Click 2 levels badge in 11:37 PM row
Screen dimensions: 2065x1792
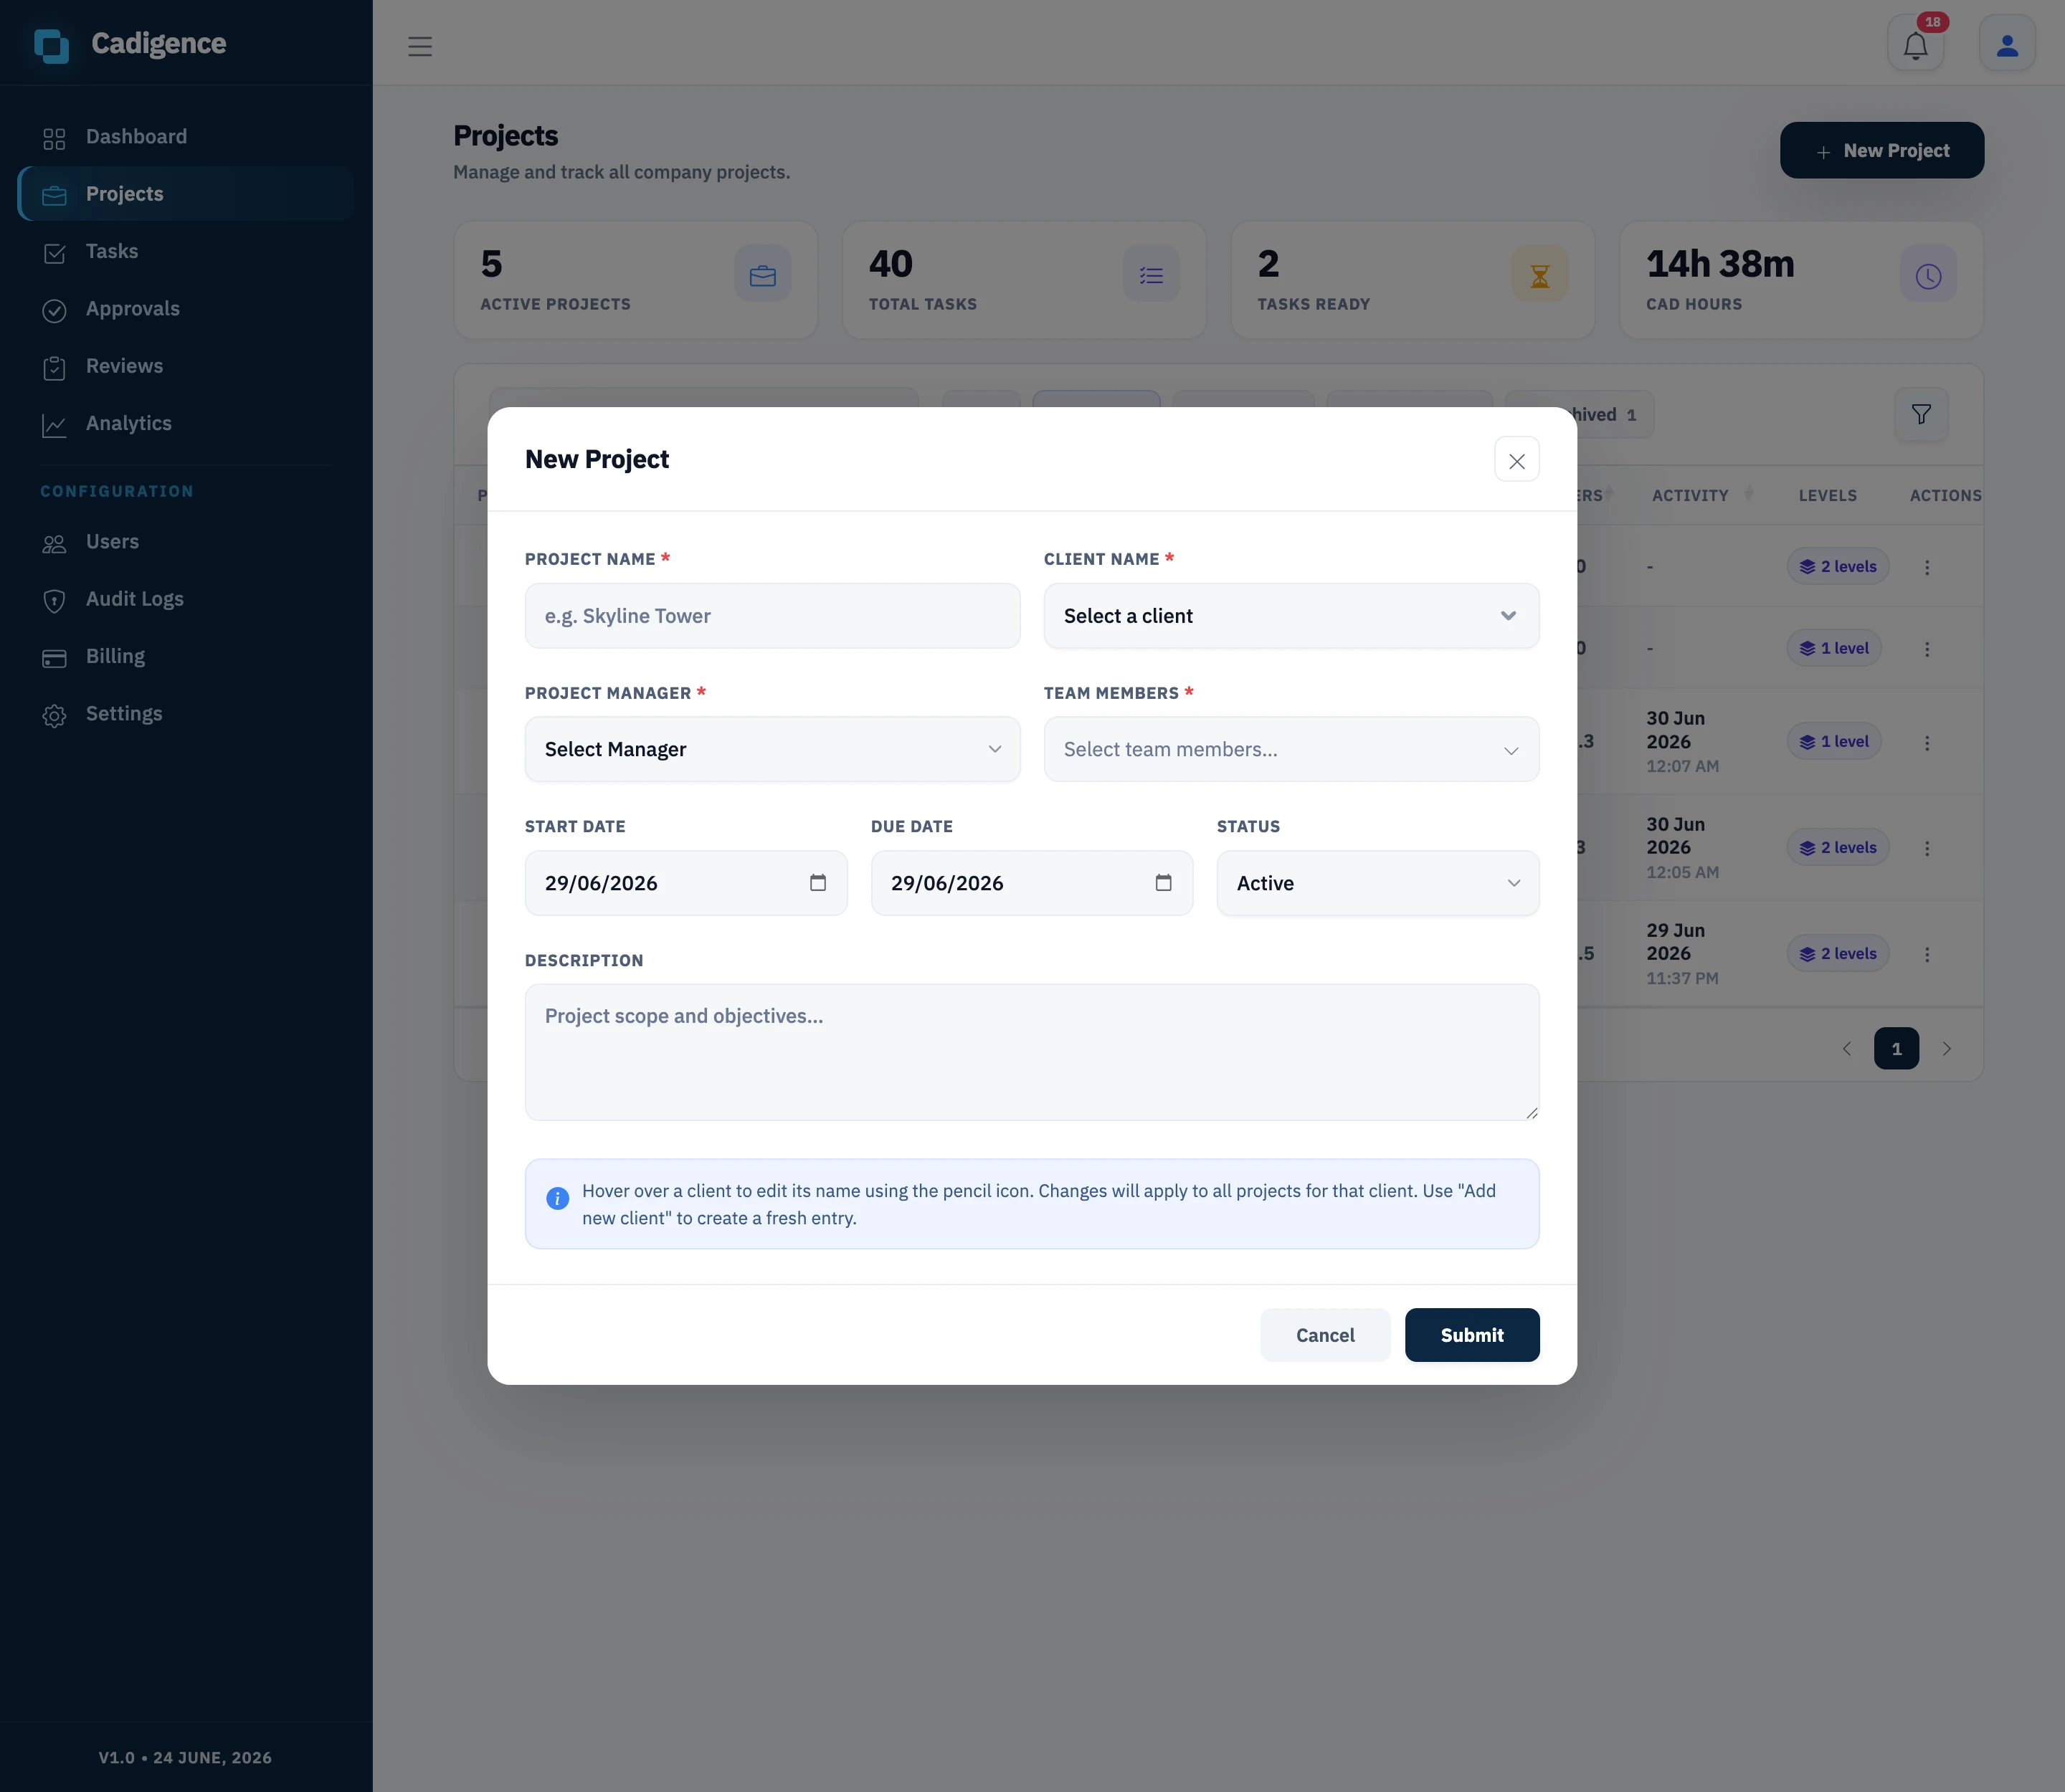(1838, 954)
